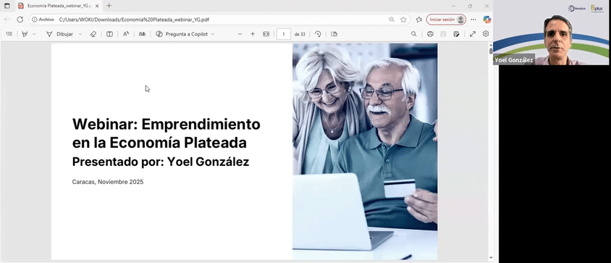Add this page to favorites
This screenshot has height=263, width=611.
coord(403,20)
